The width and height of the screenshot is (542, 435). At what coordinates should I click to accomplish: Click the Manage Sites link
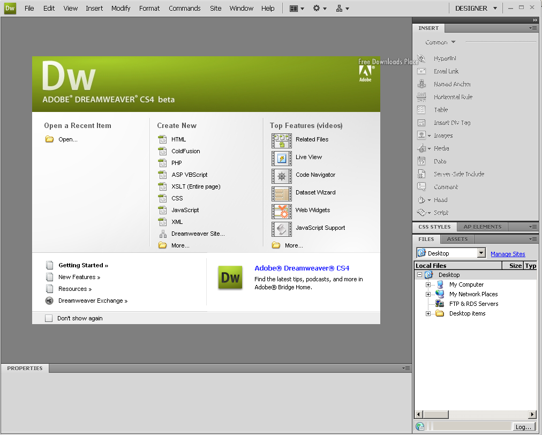[508, 254]
